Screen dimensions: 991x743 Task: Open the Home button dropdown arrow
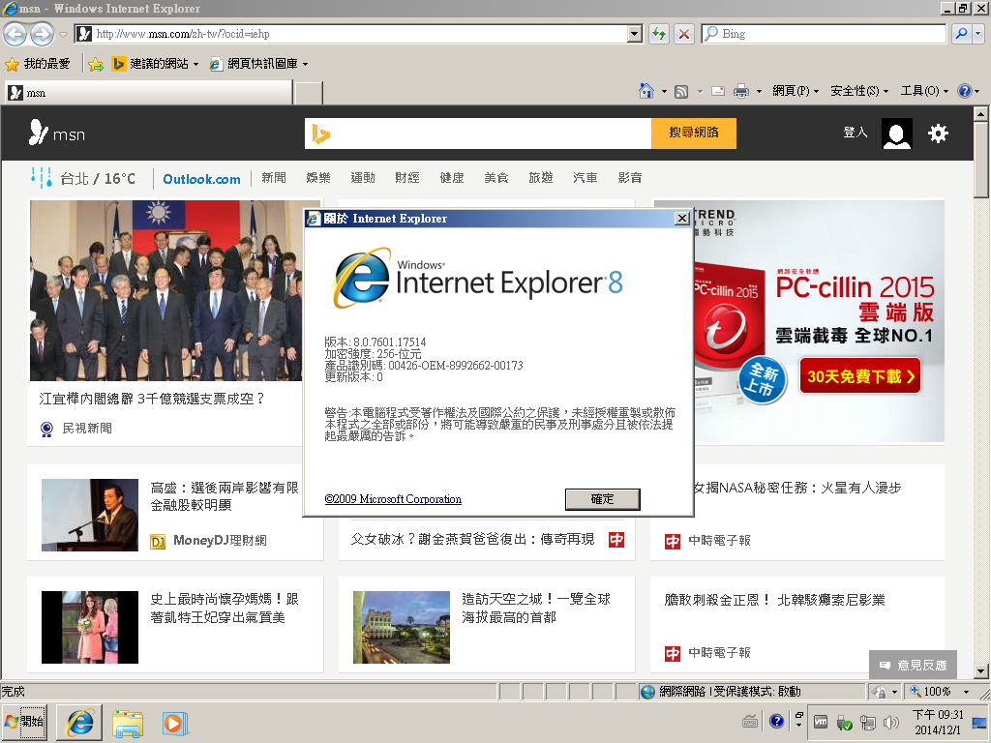point(664,92)
